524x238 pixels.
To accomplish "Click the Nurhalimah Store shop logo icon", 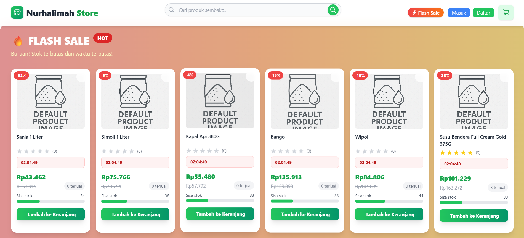I will coord(17,13).
